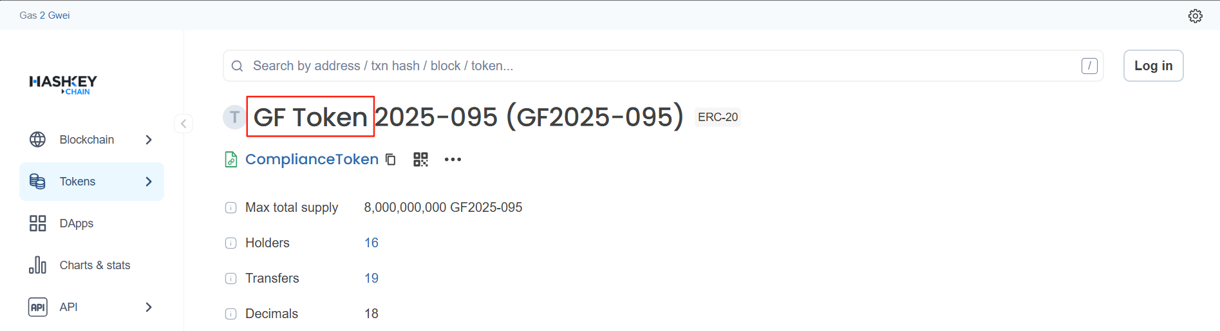Open settings gear icon in top bar
The width and height of the screenshot is (1220, 331).
tap(1195, 16)
